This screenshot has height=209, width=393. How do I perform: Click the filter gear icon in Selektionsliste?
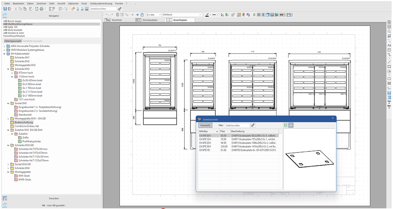point(253,125)
